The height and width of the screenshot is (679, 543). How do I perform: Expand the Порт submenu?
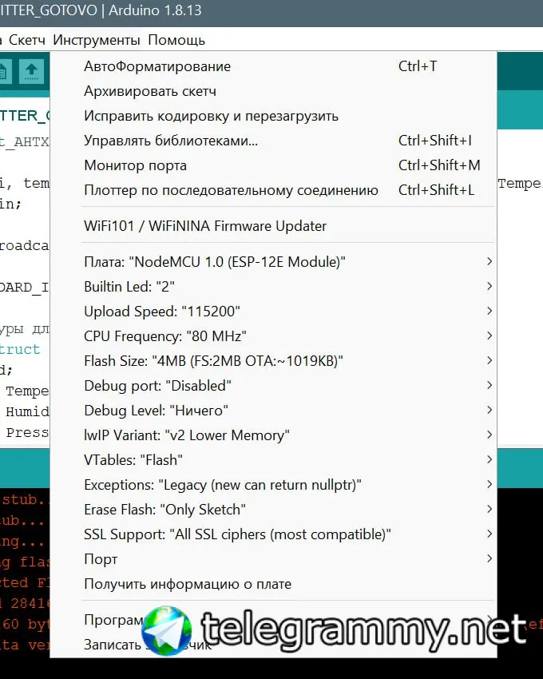click(274, 559)
